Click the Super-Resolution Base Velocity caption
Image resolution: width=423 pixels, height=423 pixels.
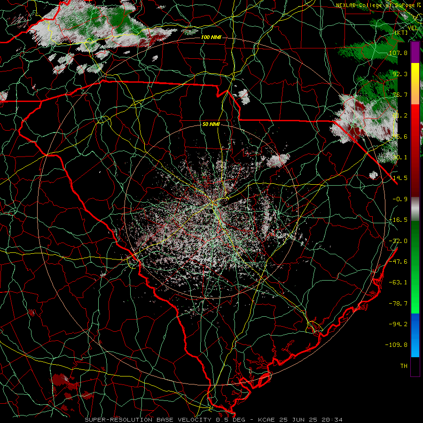pos(214,420)
